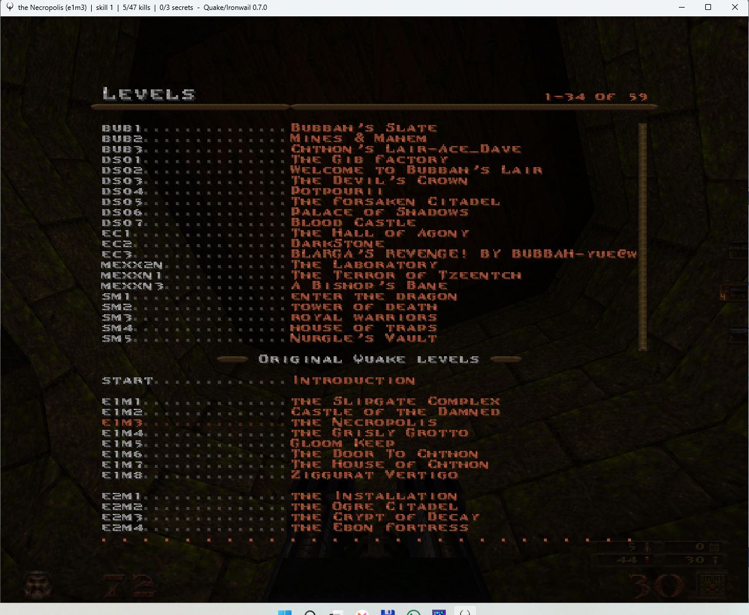Pick E1M7 The House of Chthon
The width and height of the screenshot is (749, 615).
pyautogui.click(x=296, y=464)
